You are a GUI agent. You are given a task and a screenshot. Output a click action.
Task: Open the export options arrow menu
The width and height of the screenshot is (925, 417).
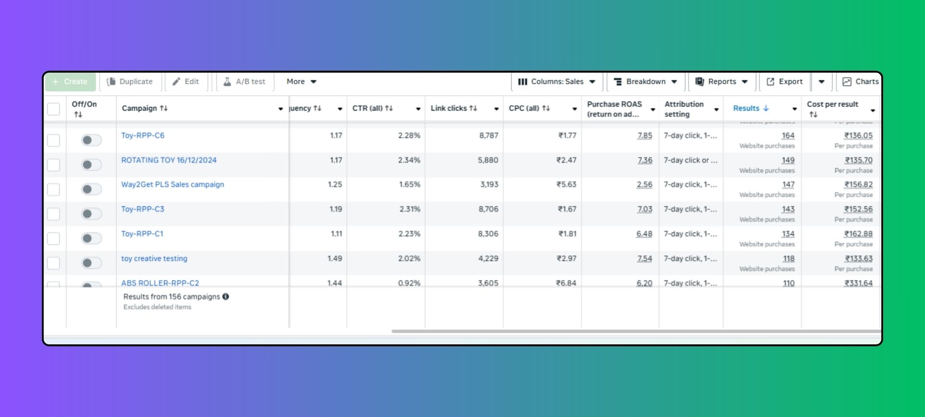pos(821,82)
